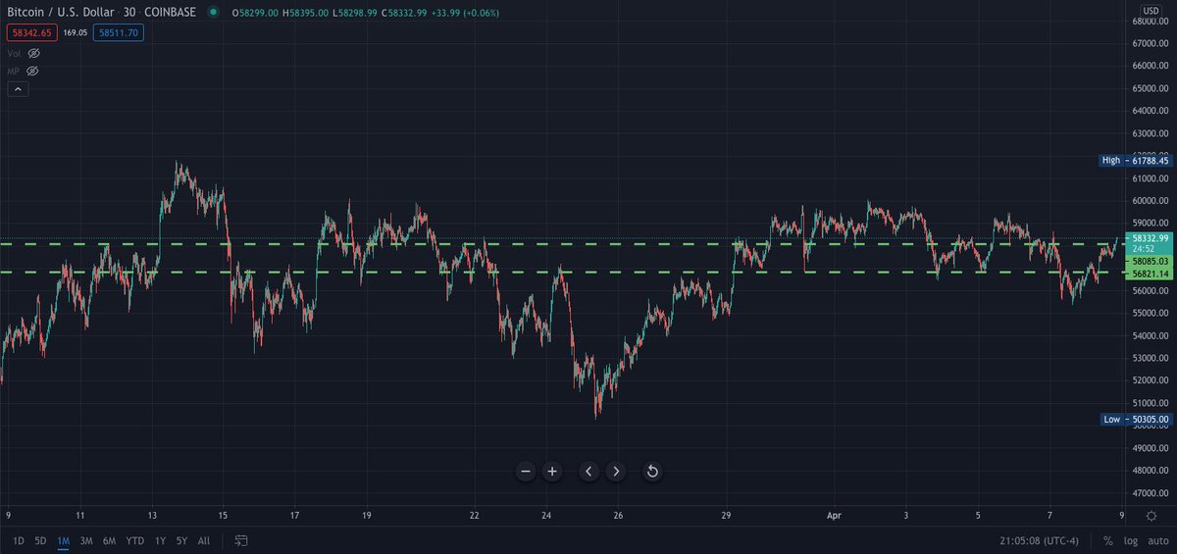Open chart settings gear icon
Viewport: 1177px width, 554px height.
1151,515
